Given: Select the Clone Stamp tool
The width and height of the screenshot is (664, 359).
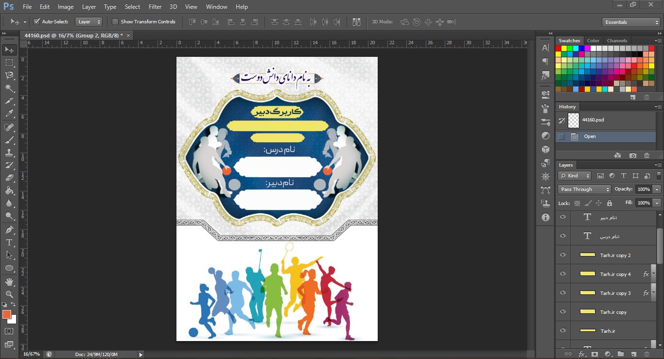Looking at the screenshot, I should (9, 153).
